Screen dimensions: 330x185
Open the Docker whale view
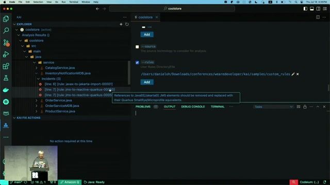(x=6, y=90)
